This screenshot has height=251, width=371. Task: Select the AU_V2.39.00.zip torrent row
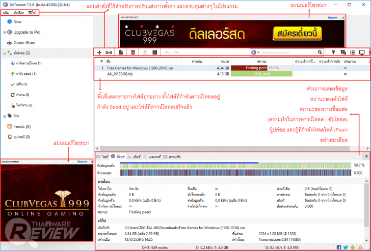click(x=232, y=74)
